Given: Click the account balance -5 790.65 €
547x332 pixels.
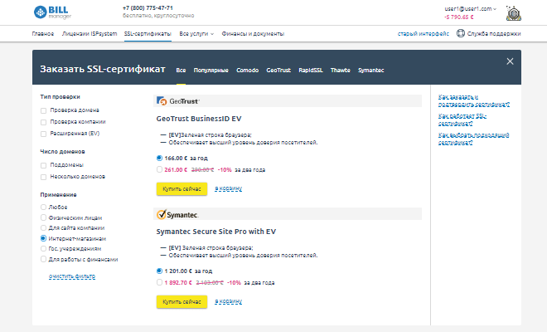Looking at the screenshot, I should 459,17.
